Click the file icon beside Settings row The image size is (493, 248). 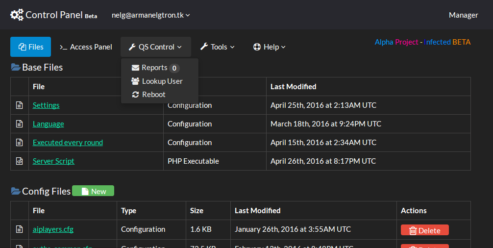point(20,105)
